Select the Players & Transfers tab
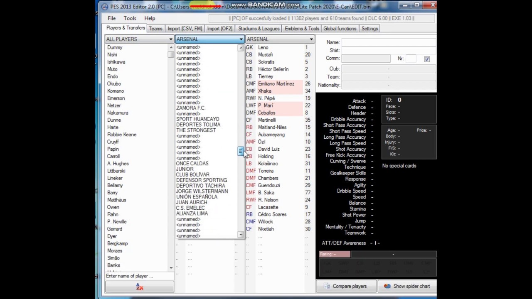This screenshot has height=299, width=532. tap(126, 28)
